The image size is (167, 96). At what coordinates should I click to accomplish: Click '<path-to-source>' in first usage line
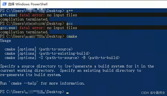[56, 49]
